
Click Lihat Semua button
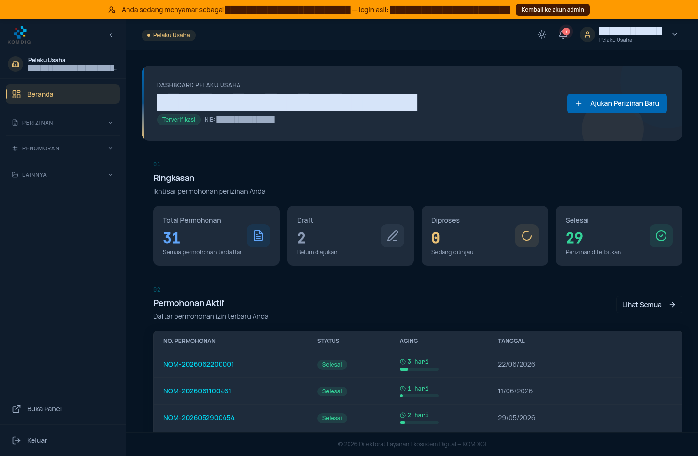click(x=649, y=305)
